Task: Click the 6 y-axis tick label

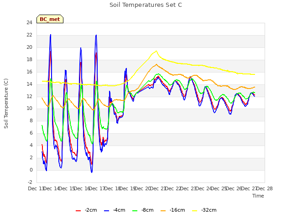Action: 31,133
